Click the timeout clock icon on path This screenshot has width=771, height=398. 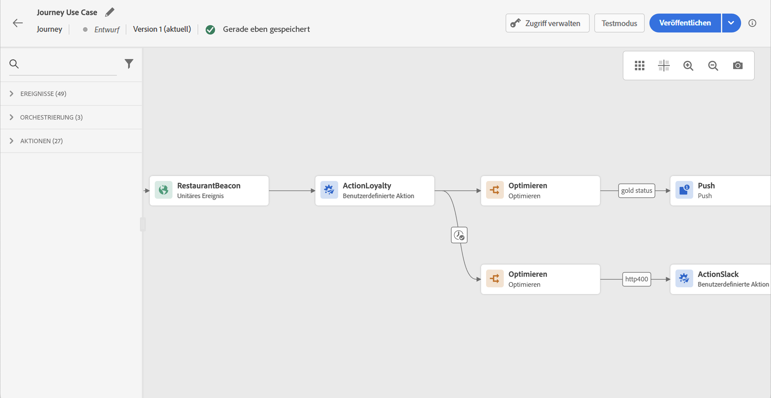[459, 235]
